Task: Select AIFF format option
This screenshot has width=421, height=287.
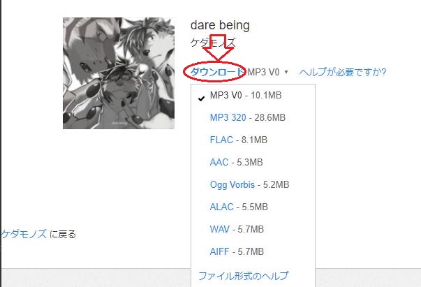Action: coord(219,251)
